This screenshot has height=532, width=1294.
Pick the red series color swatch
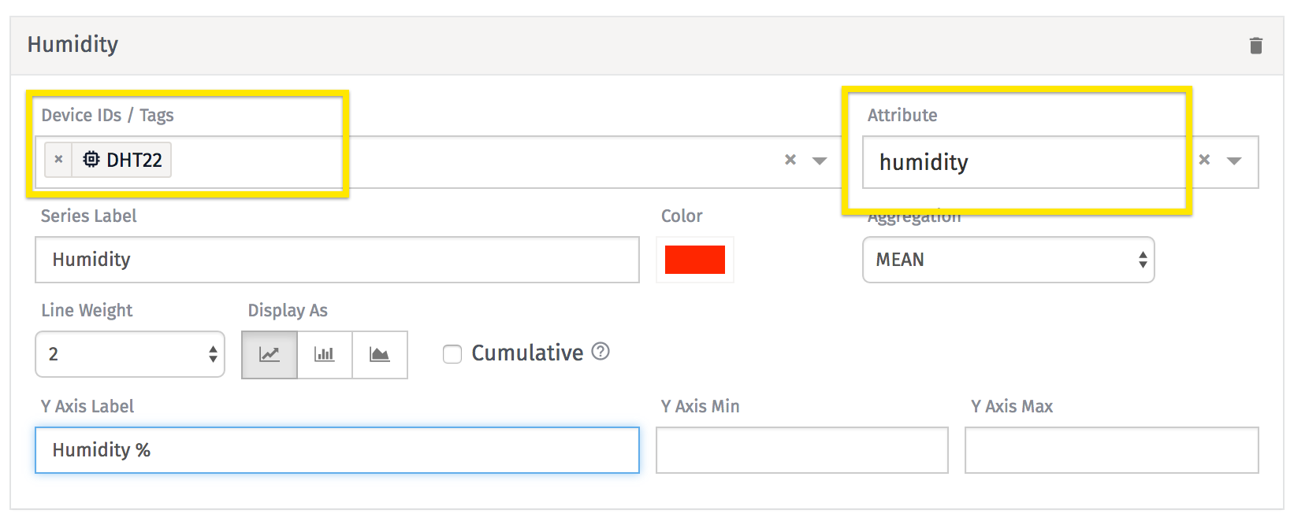pyautogui.click(x=694, y=260)
